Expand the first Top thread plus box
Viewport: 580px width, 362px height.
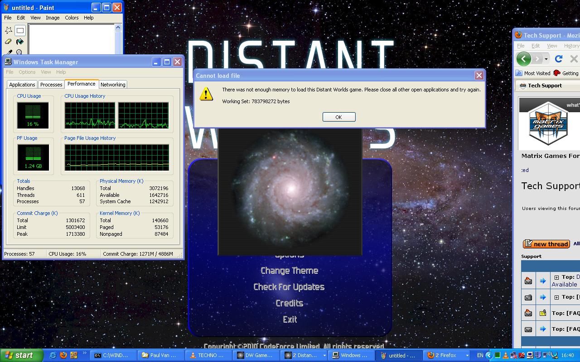(556, 277)
